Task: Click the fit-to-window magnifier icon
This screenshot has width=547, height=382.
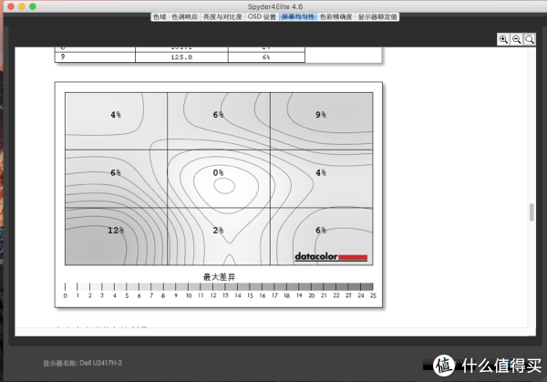Action: pos(529,39)
